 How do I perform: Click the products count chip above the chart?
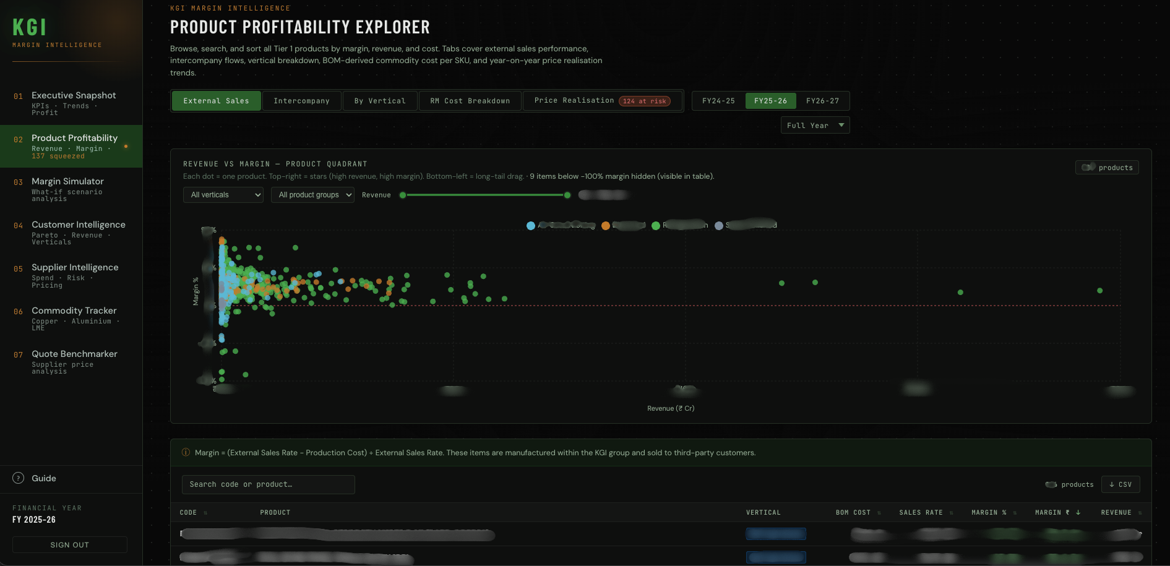pyautogui.click(x=1107, y=168)
